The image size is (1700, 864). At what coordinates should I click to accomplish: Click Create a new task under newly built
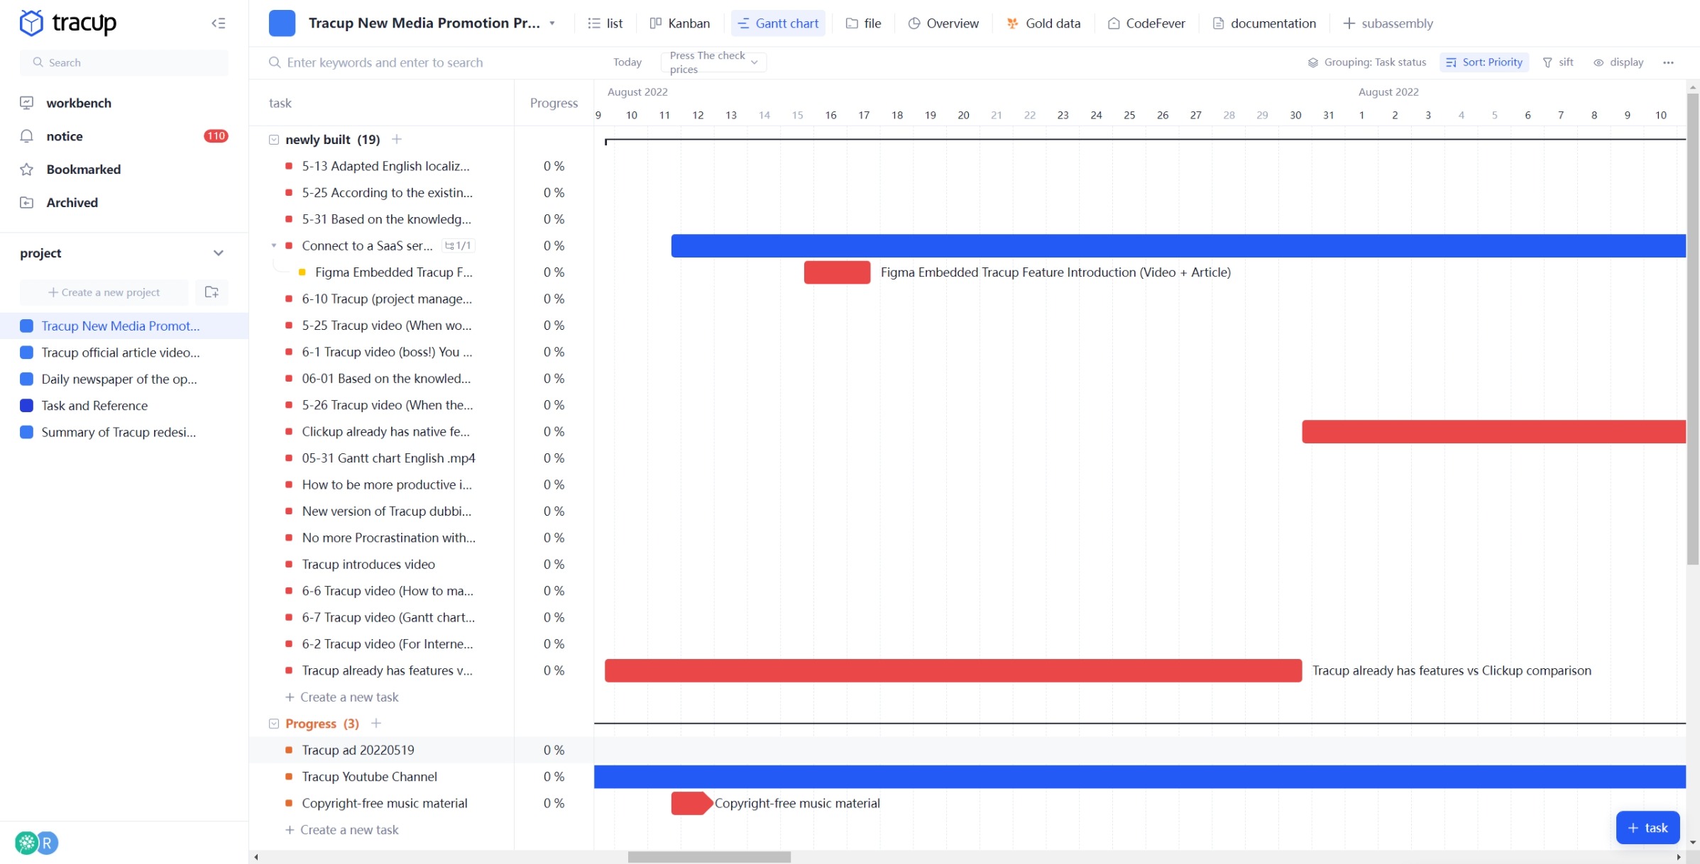(341, 697)
